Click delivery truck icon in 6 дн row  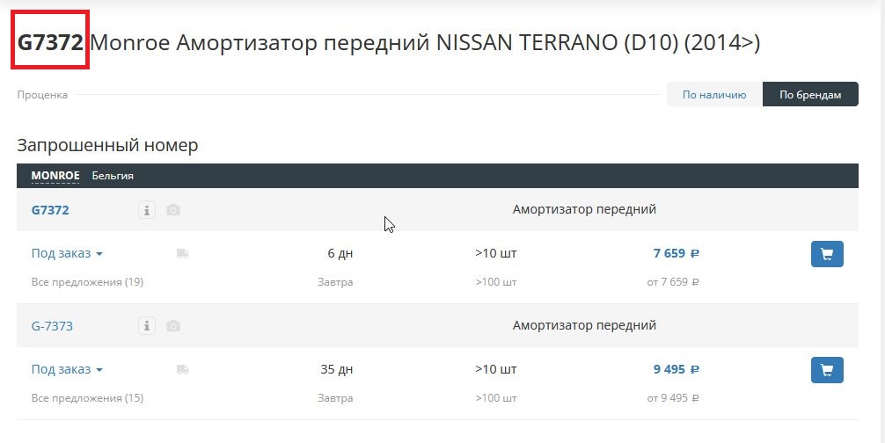tap(182, 254)
